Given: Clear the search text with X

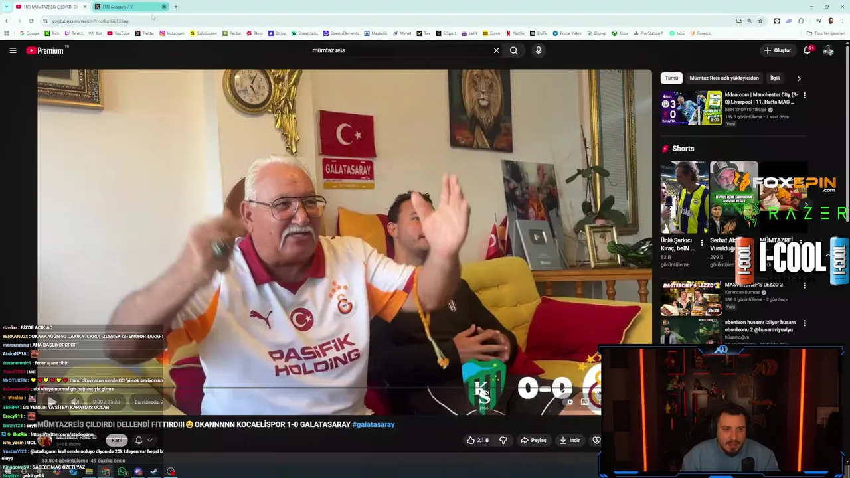Looking at the screenshot, I should (496, 50).
